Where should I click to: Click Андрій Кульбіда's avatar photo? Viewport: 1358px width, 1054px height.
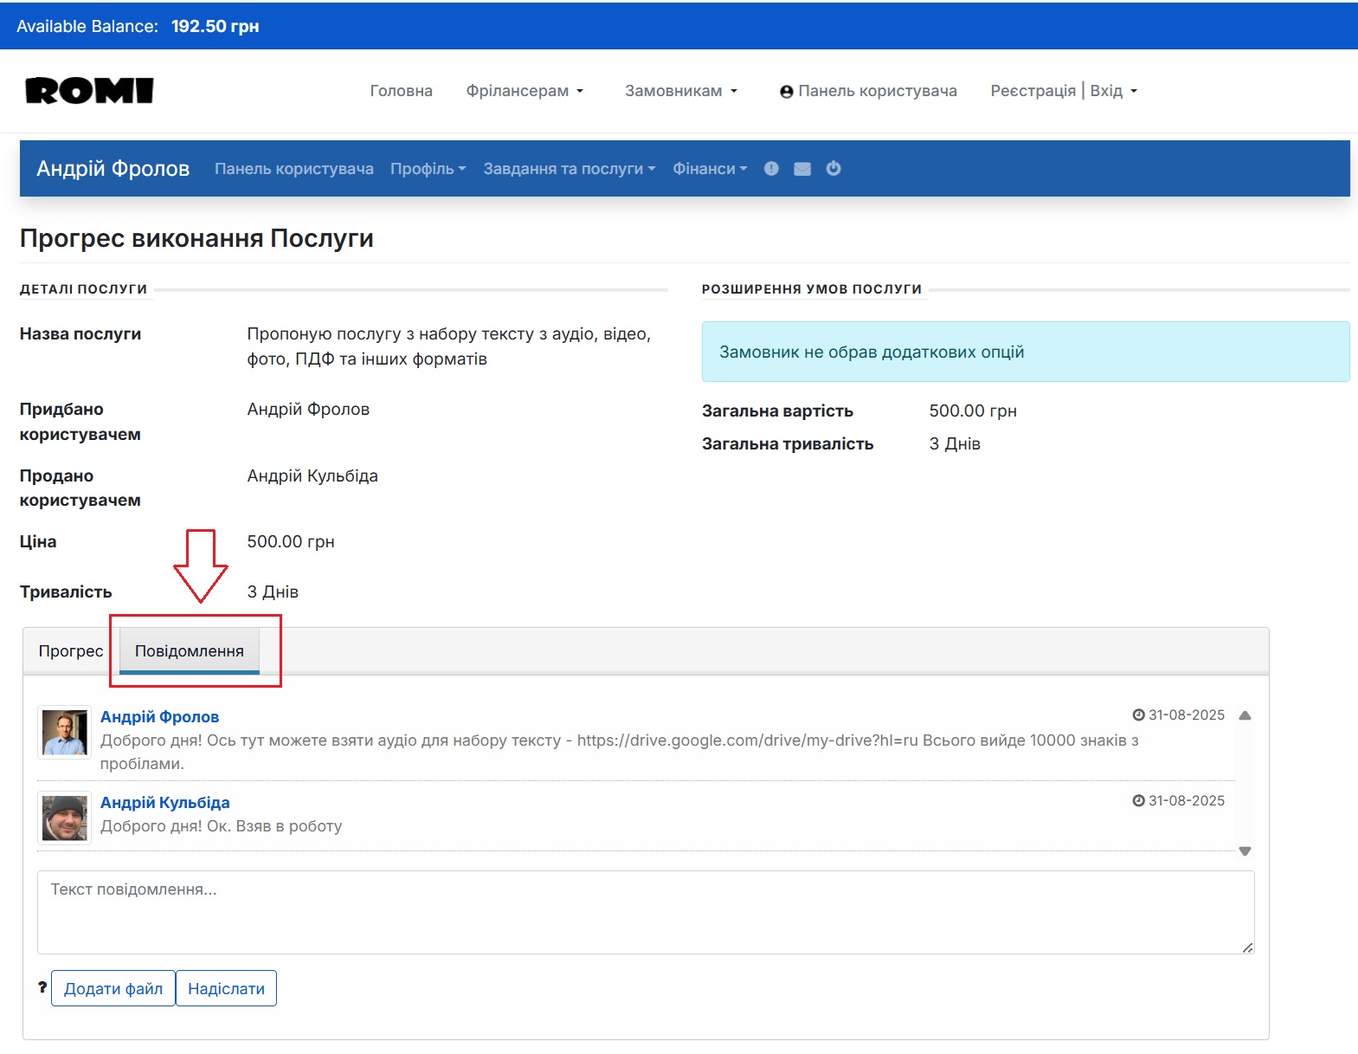65,818
